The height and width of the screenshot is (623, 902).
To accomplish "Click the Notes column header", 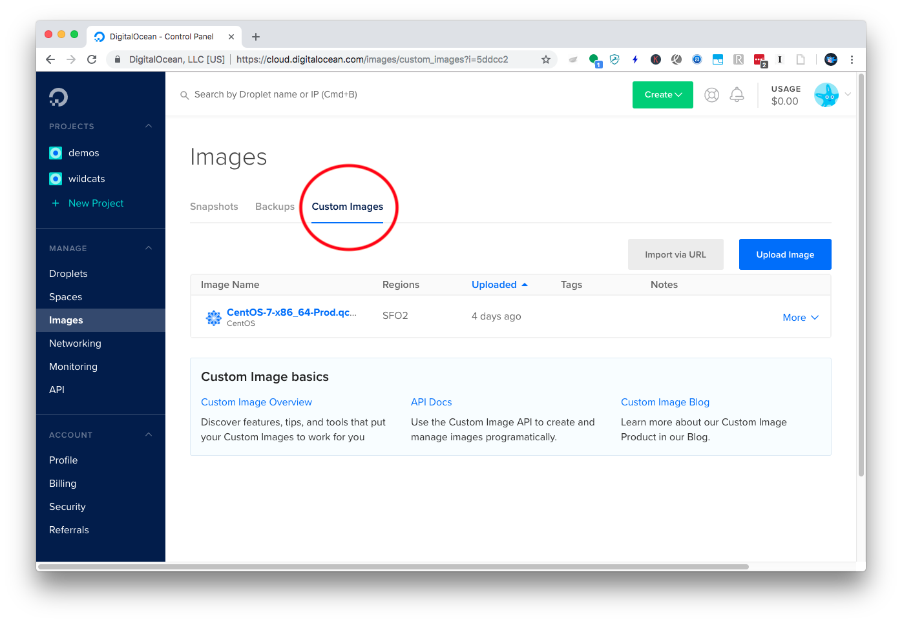I will pos(664,285).
